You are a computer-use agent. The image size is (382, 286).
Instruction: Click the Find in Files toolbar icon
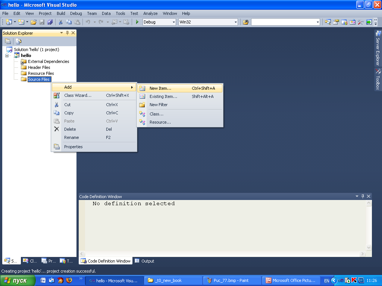click(245, 22)
